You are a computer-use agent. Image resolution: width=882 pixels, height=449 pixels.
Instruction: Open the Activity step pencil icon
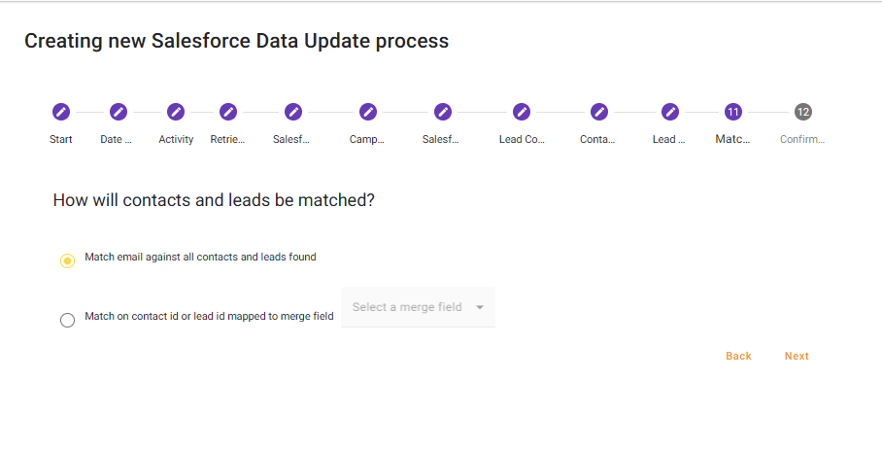pos(176,112)
